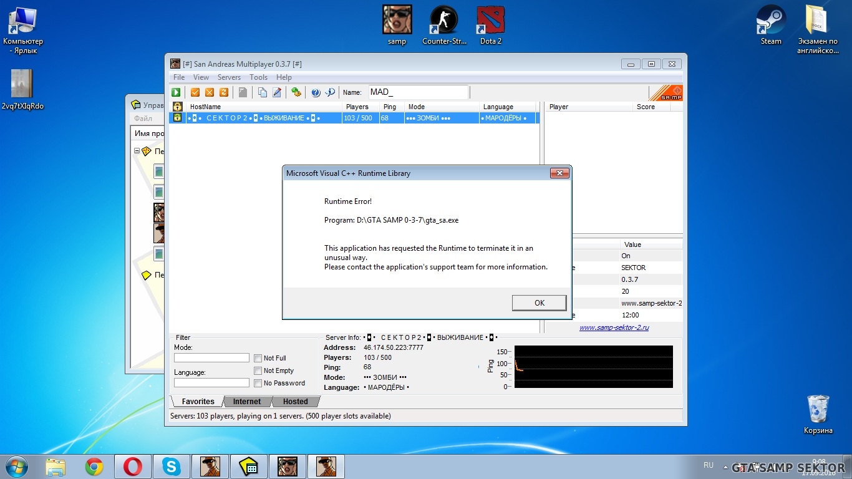The height and width of the screenshot is (479, 852).
Task: Open the Tools menu
Action: click(258, 77)
